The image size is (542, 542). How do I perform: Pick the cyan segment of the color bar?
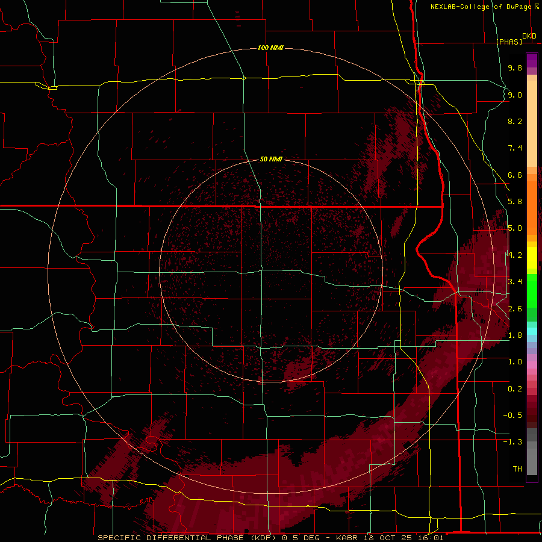tap(532, 331)
